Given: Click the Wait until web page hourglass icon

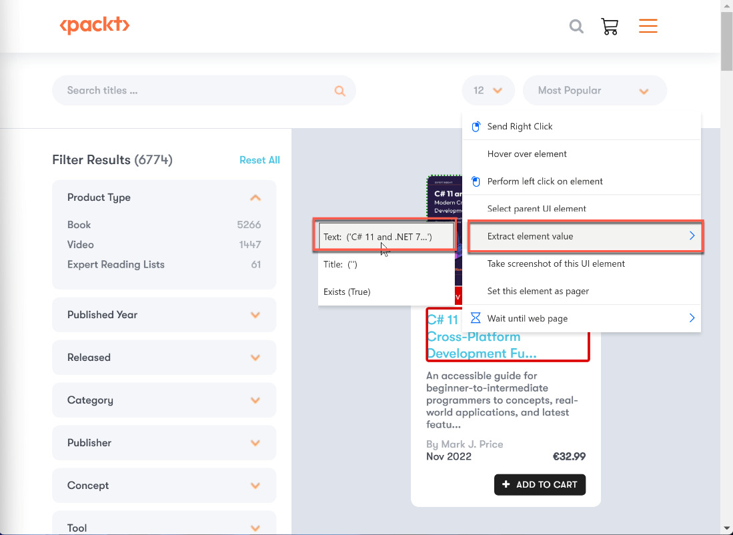Looking at the screenshot, I should pos(476,318).
